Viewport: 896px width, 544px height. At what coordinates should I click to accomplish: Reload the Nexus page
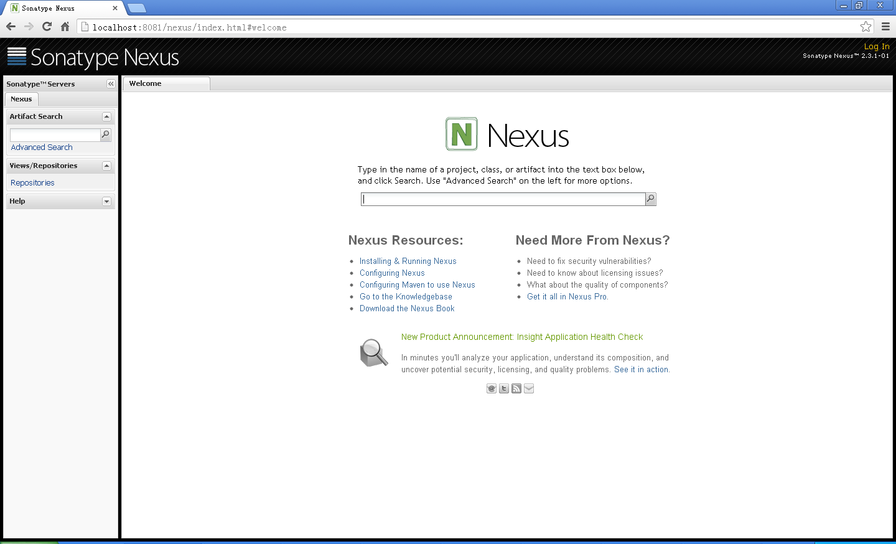[47, 27]
